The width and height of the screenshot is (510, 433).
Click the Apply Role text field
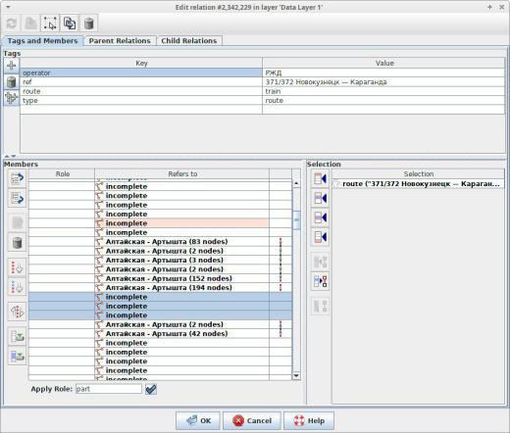tap(109, 389)
